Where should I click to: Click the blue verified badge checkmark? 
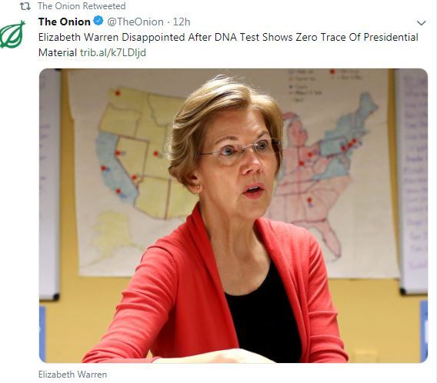click(98, 21)
